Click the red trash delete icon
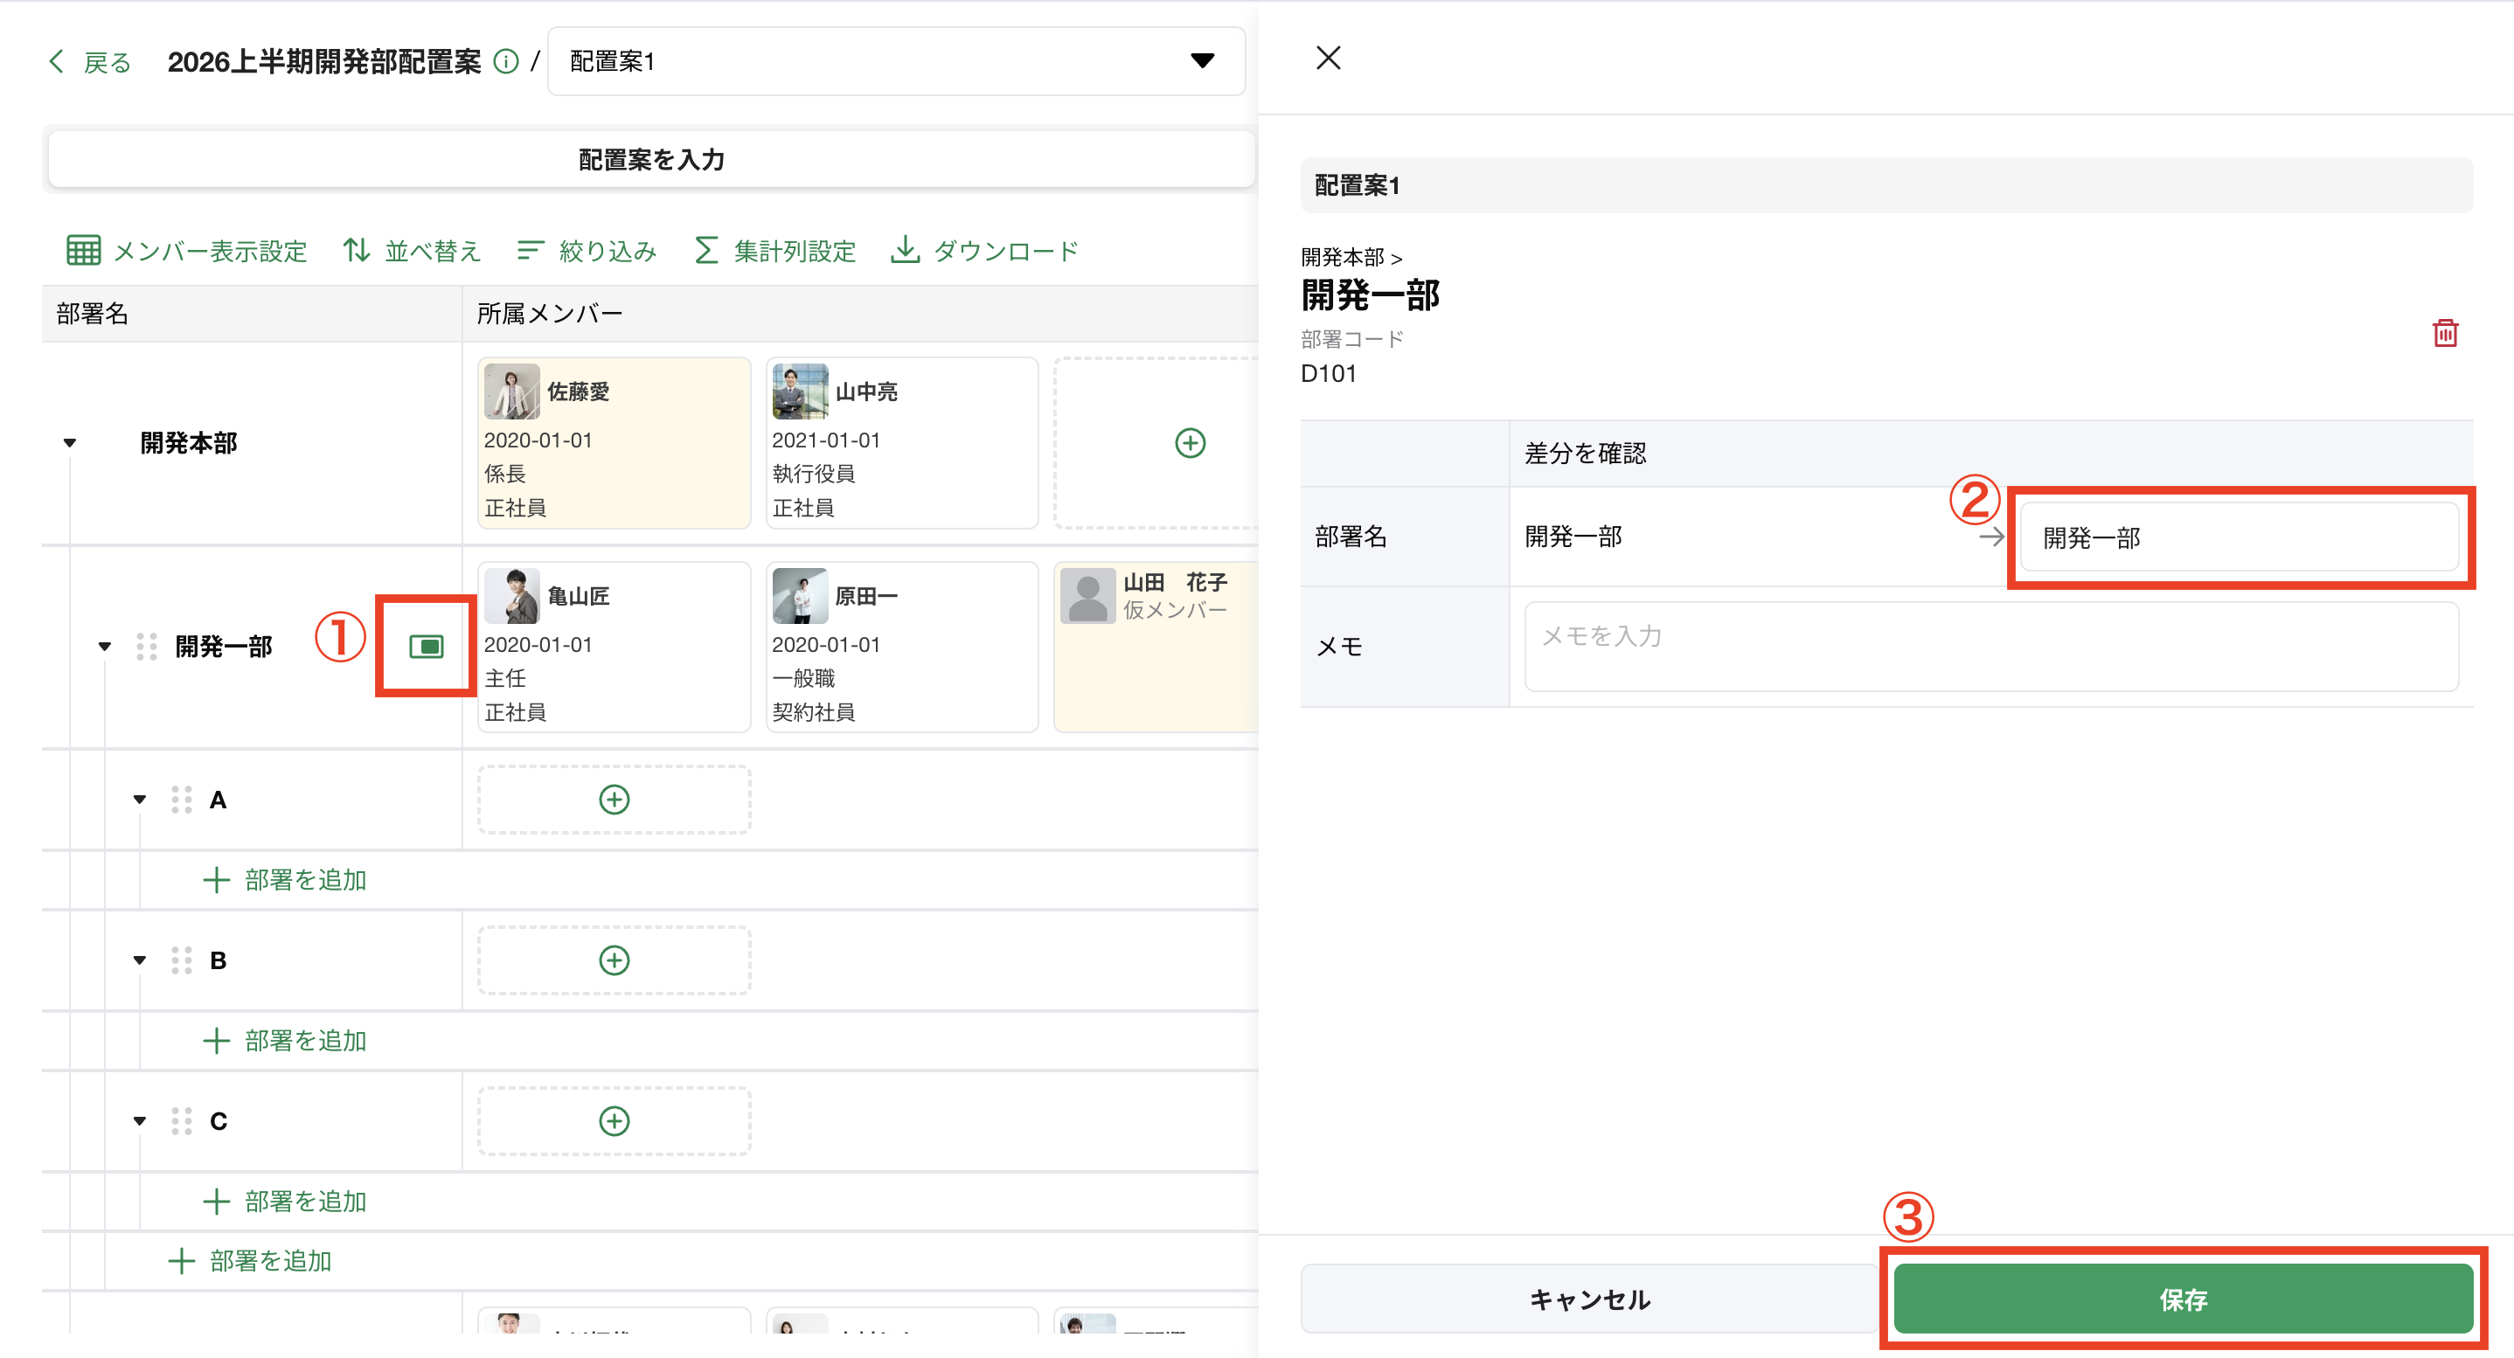This screenshot has width=2514, height=1358. 2444,334
